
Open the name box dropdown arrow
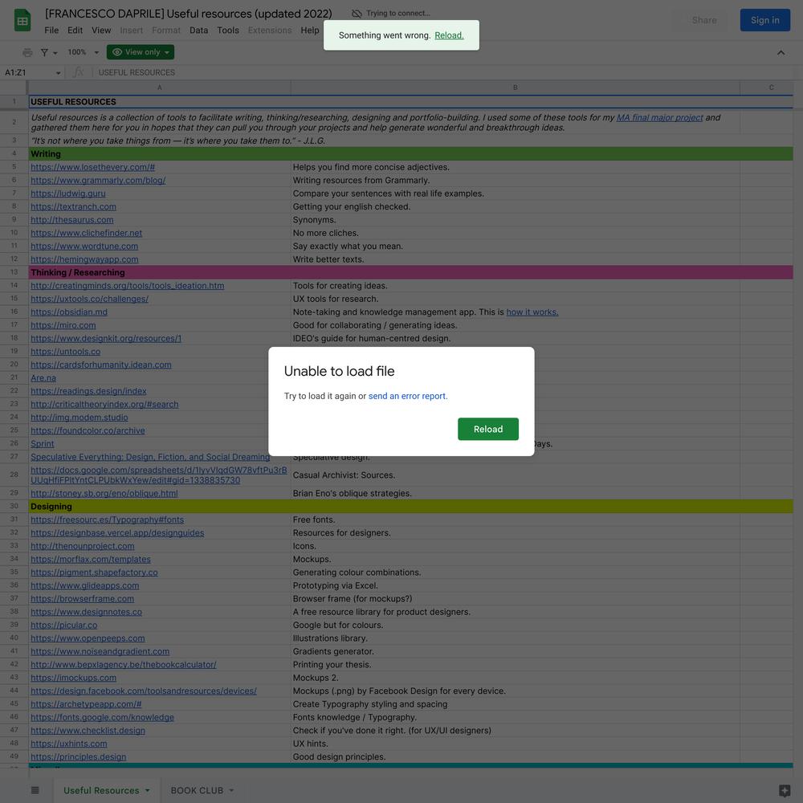pyautogui.click(x=58, y=73)
